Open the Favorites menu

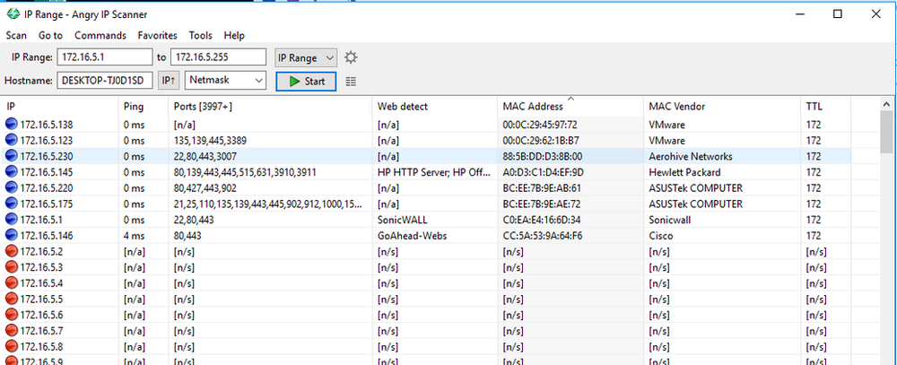(x=157, y=36)
